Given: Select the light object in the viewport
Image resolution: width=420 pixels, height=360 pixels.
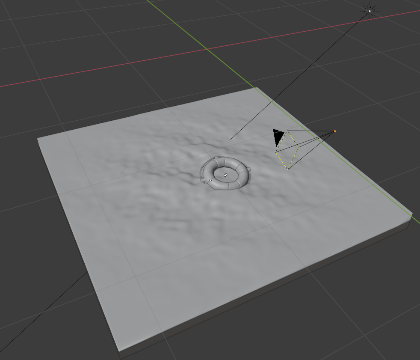Looking at the screenshot, I should pos(370,11).
